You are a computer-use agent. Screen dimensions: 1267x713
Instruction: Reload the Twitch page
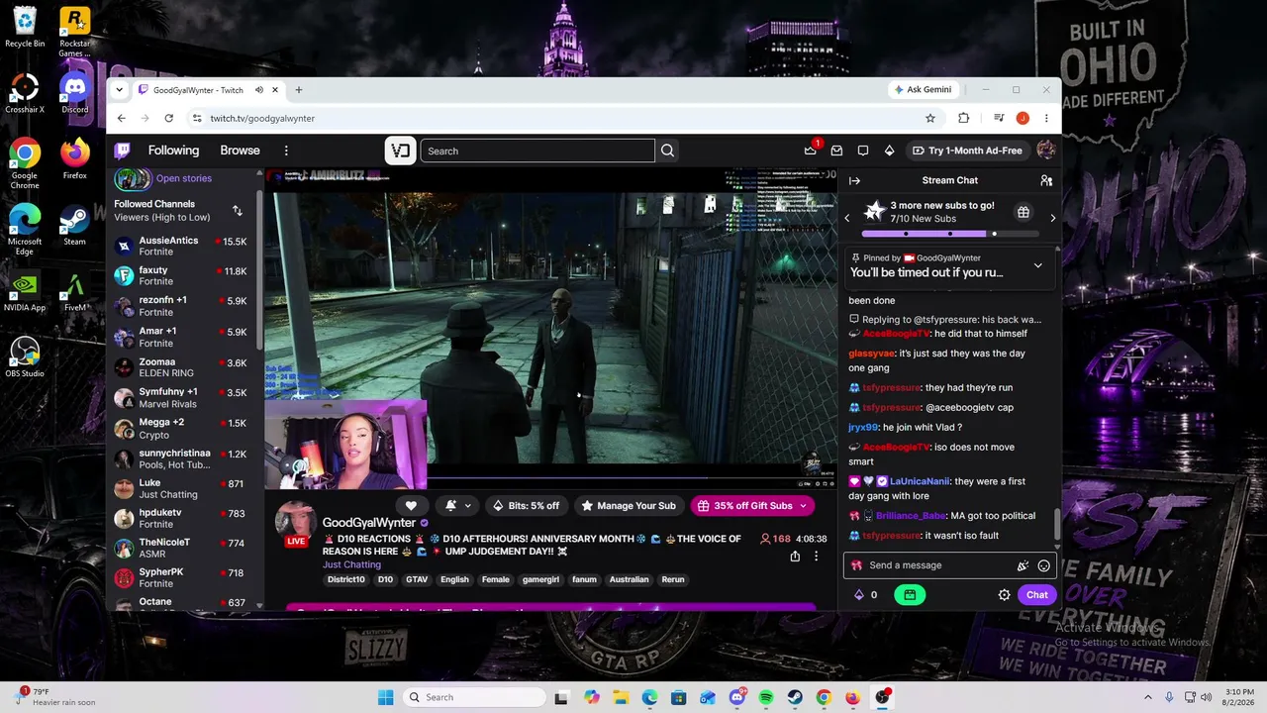[169, 118]
